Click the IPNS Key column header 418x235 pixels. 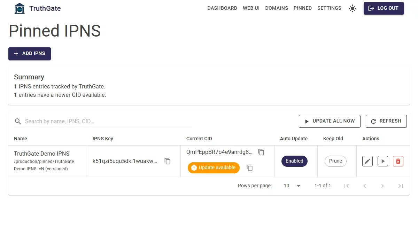click(x=103, y=139)
